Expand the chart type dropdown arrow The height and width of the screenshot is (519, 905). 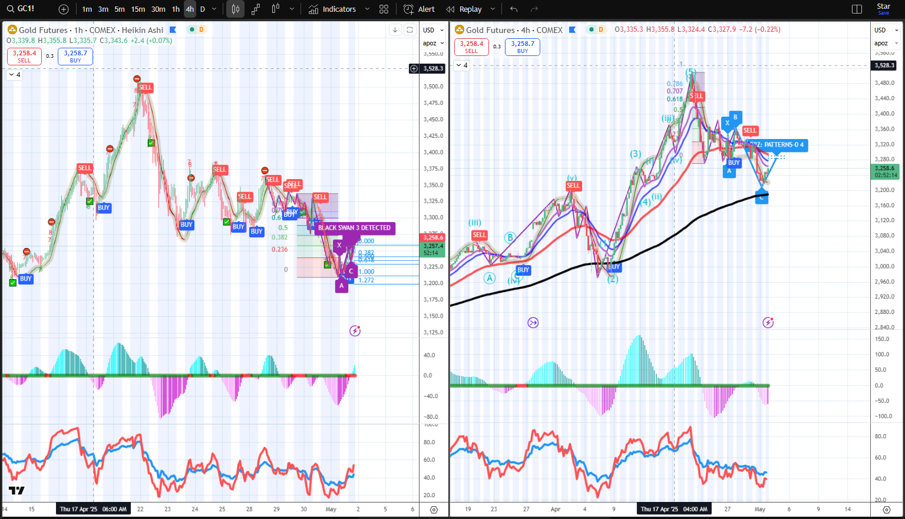pyautogui.click(x=292, y=9)
